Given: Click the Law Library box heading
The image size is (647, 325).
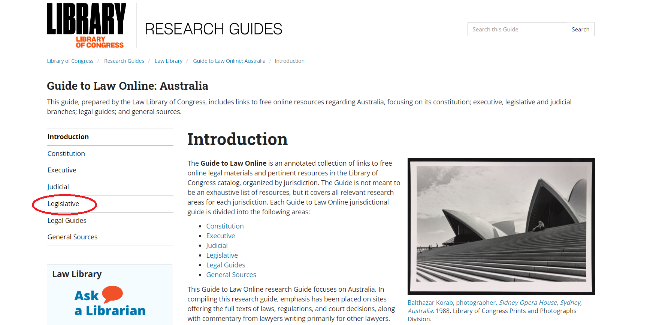Looking at the screenshot, I should [x=77, y=274].
